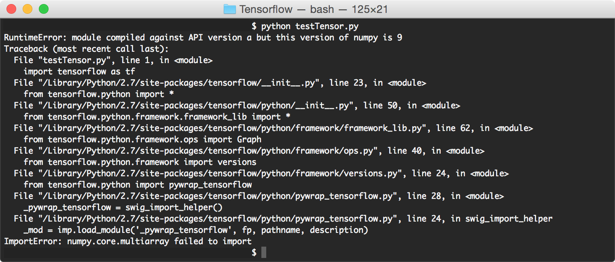Click the green zoom window button
The image size is (615, 262).
click(x=44, y=9)
